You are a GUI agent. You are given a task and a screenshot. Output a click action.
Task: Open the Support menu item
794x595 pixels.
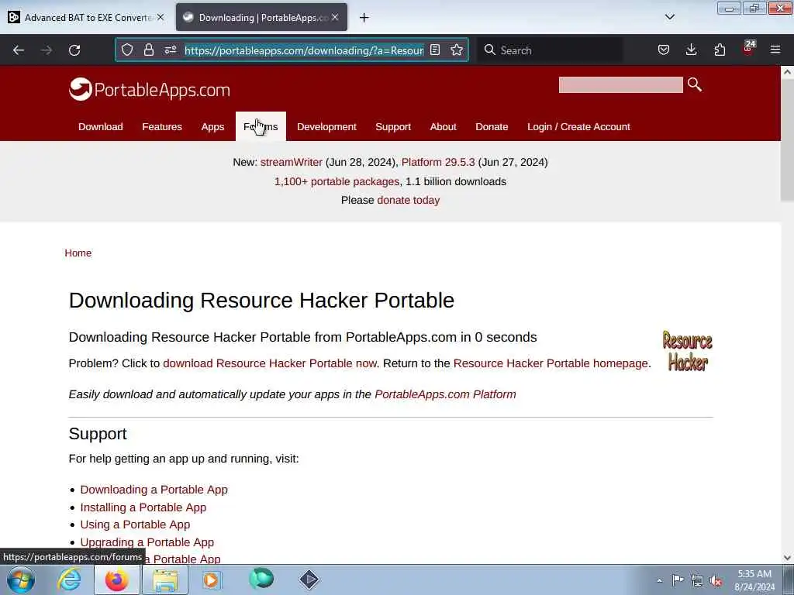point(393,126)
